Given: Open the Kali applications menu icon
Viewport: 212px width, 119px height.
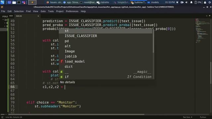Looking at the screenshot, I should point(2,2).
